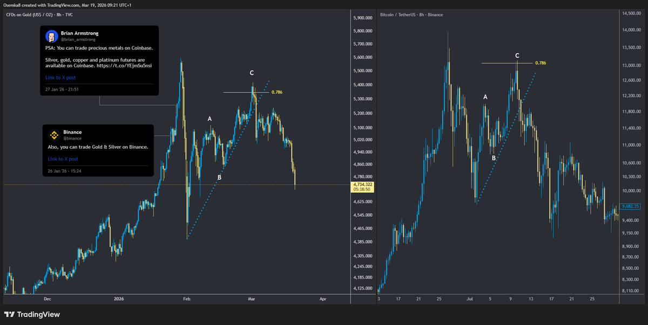Click the 'PSA: You can trade precious metals' tweet text

click(99, 48)
